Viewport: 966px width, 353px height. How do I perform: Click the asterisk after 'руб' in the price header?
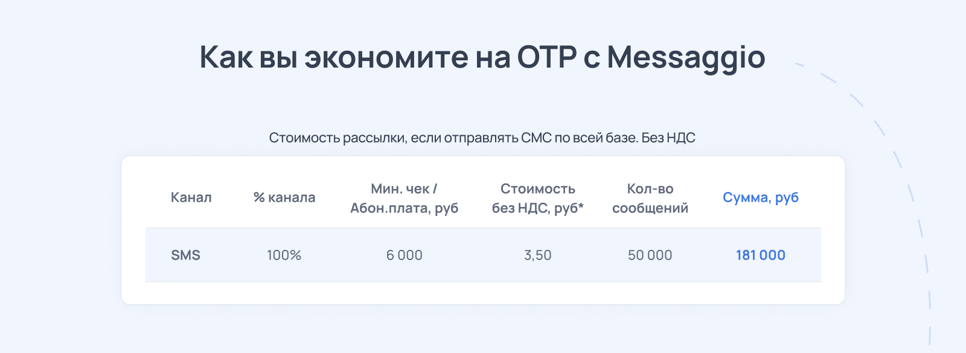581,206
